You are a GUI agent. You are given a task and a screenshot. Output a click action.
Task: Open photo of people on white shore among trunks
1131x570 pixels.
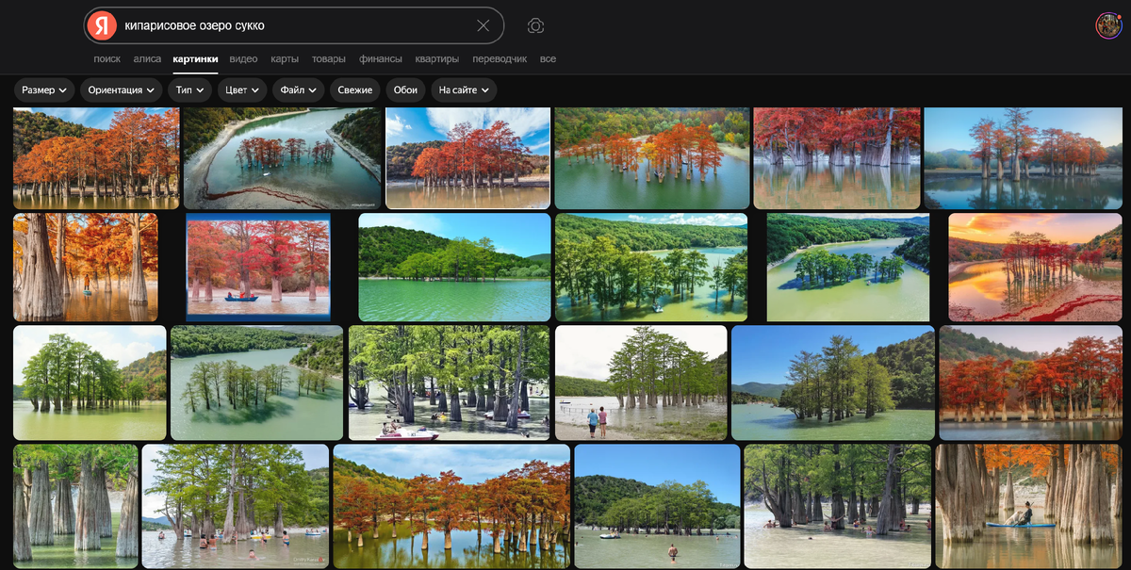click(838, 506)
